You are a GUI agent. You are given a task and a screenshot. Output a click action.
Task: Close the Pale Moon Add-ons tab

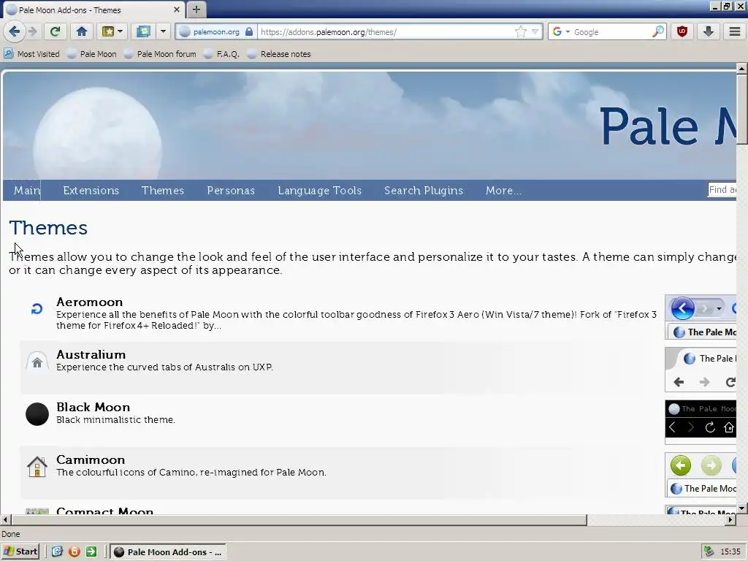pos(177,9)
